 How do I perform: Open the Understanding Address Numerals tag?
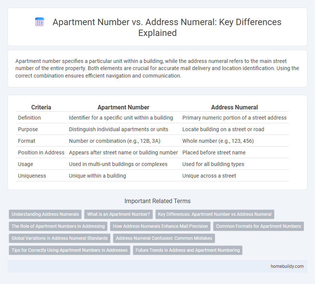point(45,214)
